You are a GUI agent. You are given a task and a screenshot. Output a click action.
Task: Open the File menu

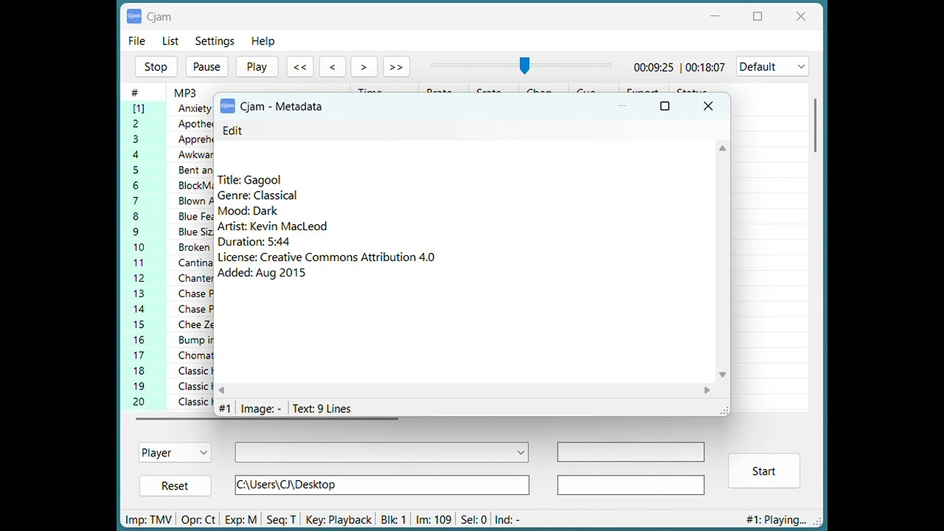pyautogui.click(x=136, y=41)
